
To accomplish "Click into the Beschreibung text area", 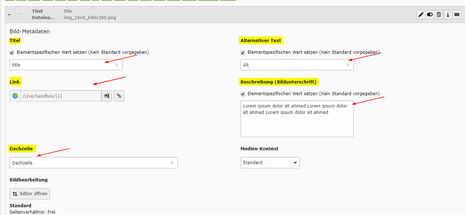I will coord(297,123).
